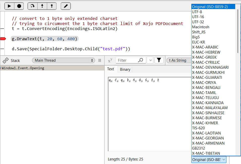Select X-MAC-DEVANAGARI encoding
This screenshot has width=241, height=164.
(x=213, y=67)
